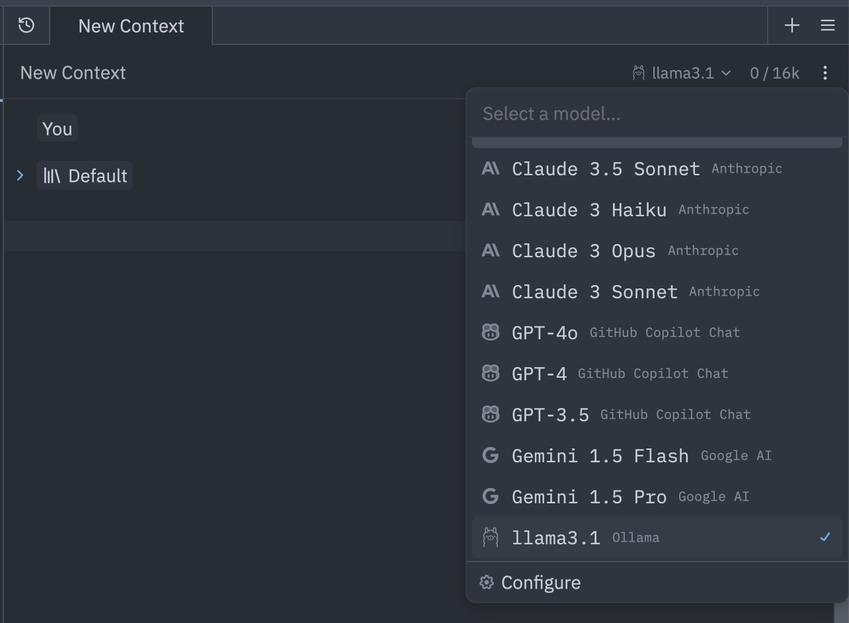Open the three-dot options menu
This screenshot has height=623, width=849.
[x=825, y=73]
